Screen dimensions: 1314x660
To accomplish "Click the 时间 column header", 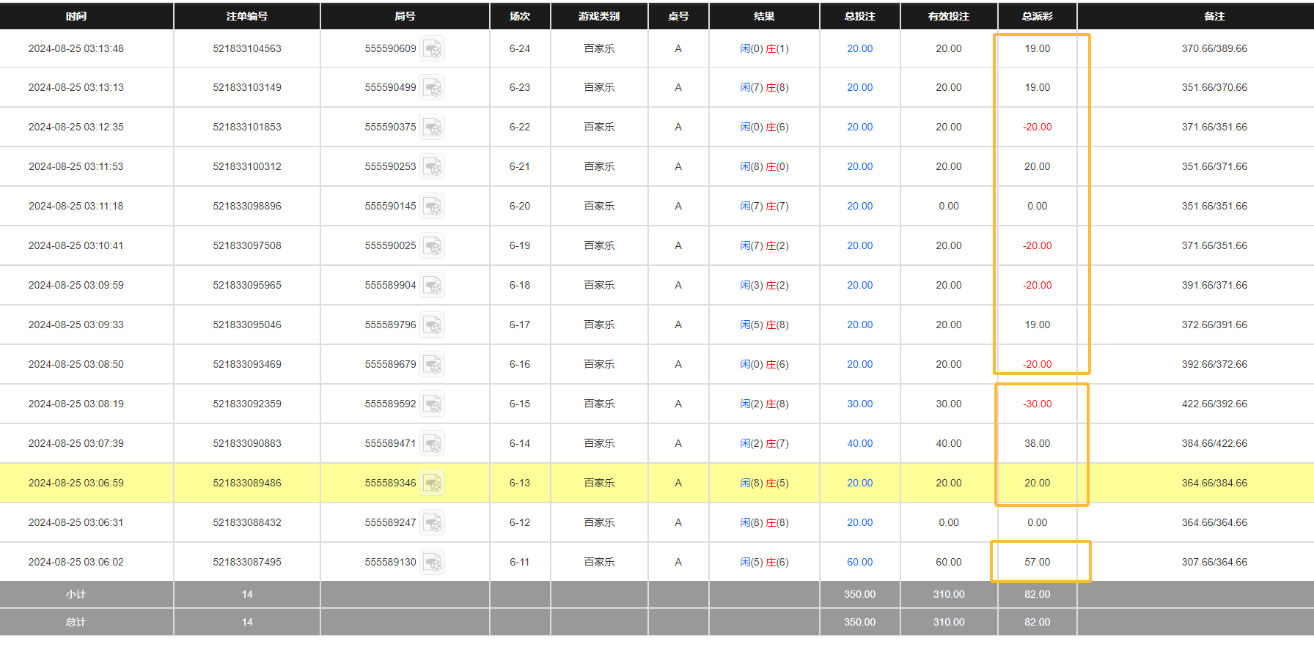I will coord(76,16).
